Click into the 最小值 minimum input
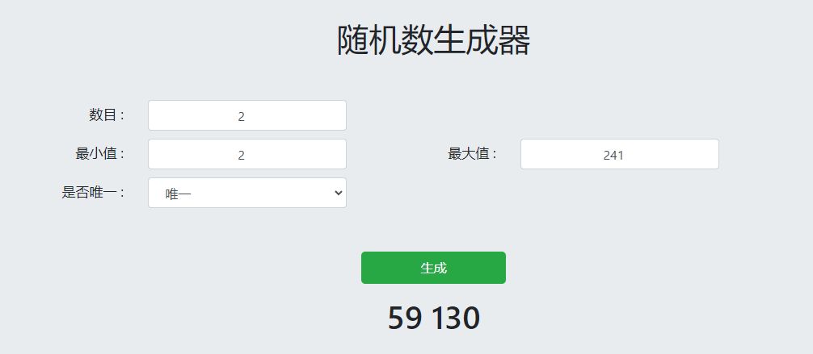 point(246,154)
